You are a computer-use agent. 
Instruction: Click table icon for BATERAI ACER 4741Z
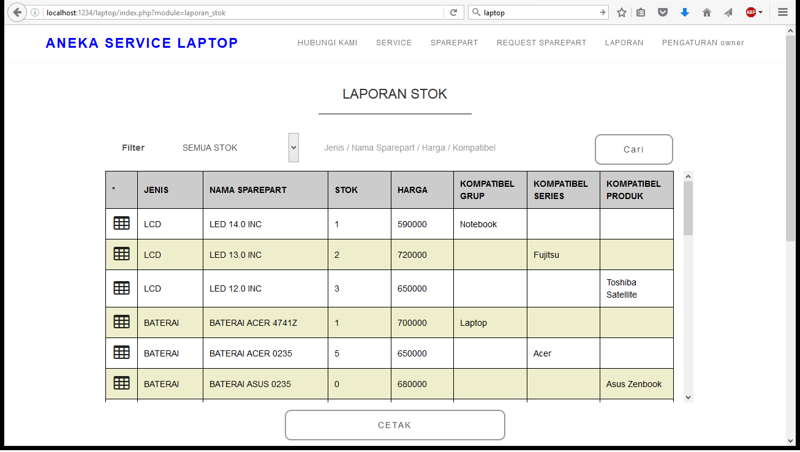point(121,322)
